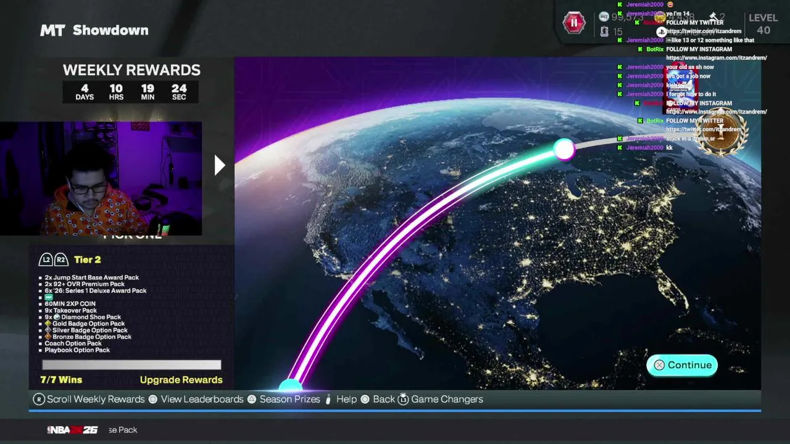The width and height of the screenshot is (790, 444).
Task: Click Playbook Option Pack reward
Action: 77,350
